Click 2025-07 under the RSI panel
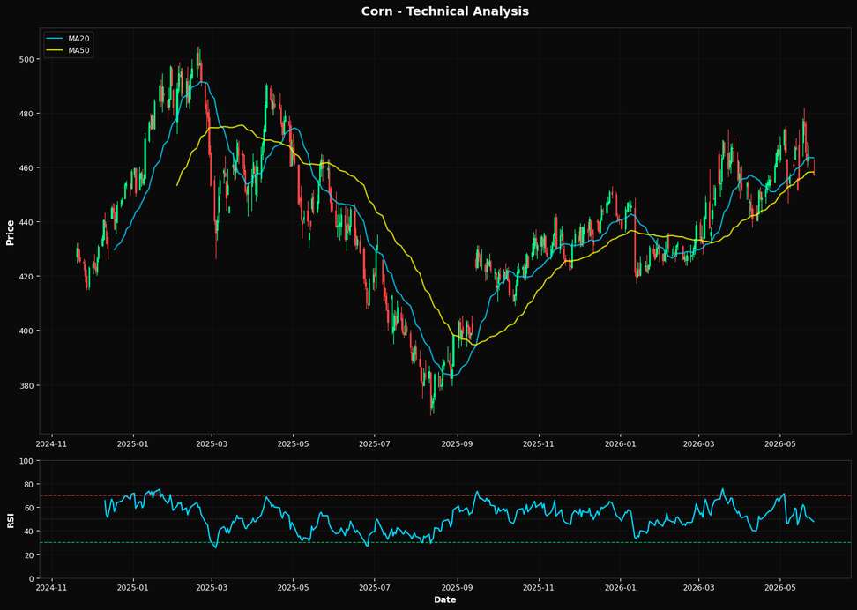This screenshot has width=857, height=610. tap(375, 588)
